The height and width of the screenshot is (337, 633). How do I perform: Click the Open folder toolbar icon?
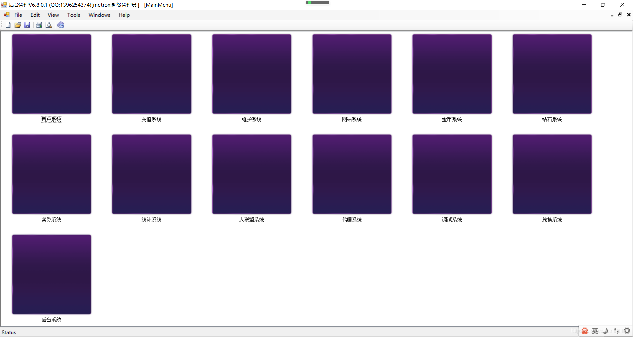18,25
